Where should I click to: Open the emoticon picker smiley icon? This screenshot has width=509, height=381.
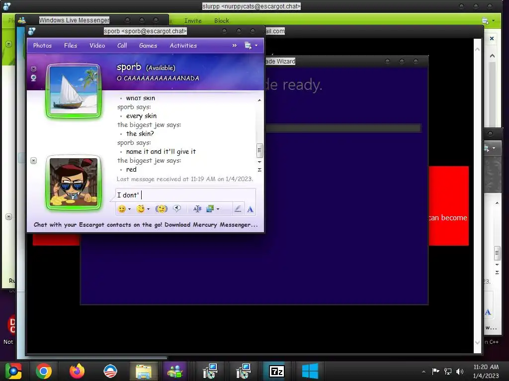coord(122,209)
